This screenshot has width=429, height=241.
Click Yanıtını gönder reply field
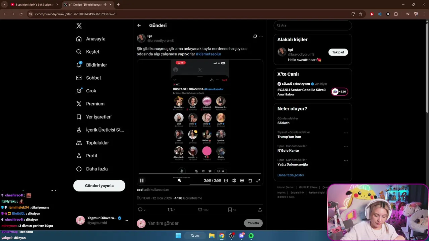click(x=194, y=223)
